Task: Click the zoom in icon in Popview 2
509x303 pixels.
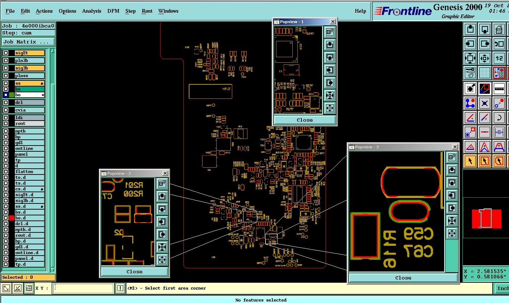Action: [x=162, y=248]
